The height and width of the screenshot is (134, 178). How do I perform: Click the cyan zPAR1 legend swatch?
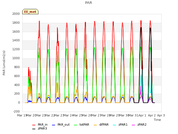click(x=114, y=125)
